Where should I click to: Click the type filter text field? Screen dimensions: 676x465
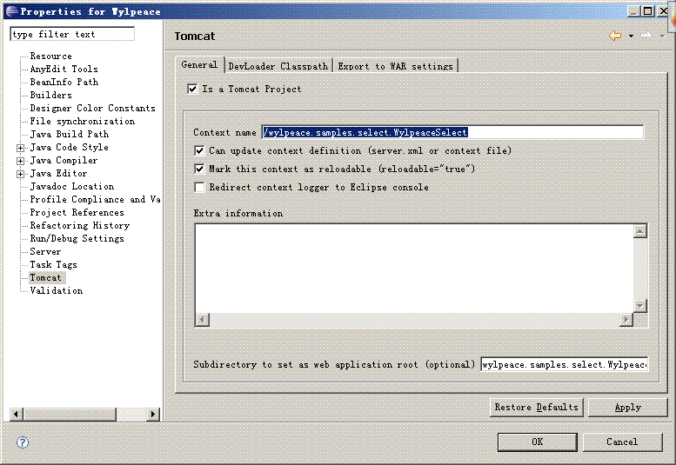(x=72, y=34)
